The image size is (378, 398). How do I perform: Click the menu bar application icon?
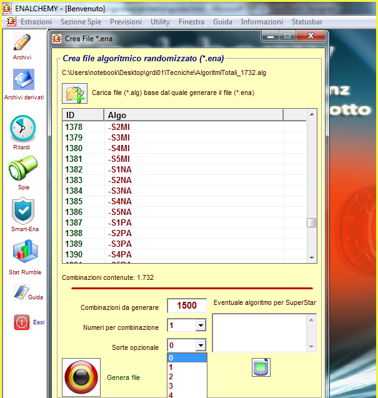(11, 22)
